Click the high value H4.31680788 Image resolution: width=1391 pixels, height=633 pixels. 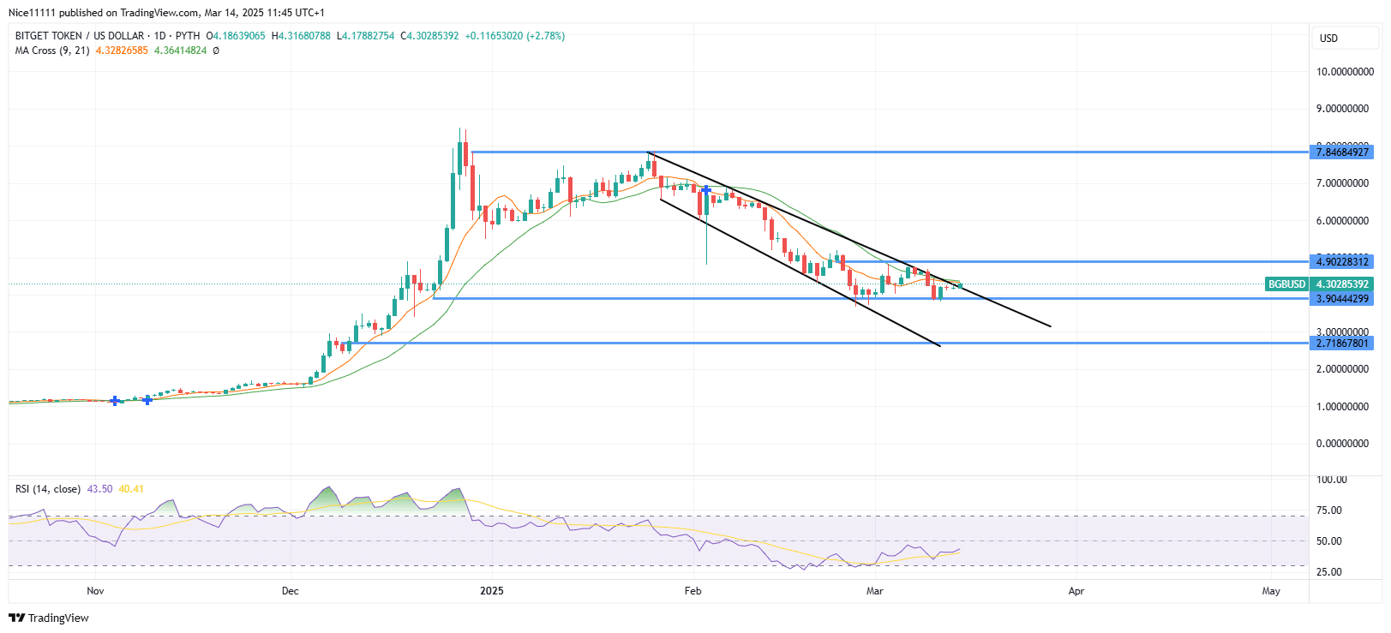(301, 36)
